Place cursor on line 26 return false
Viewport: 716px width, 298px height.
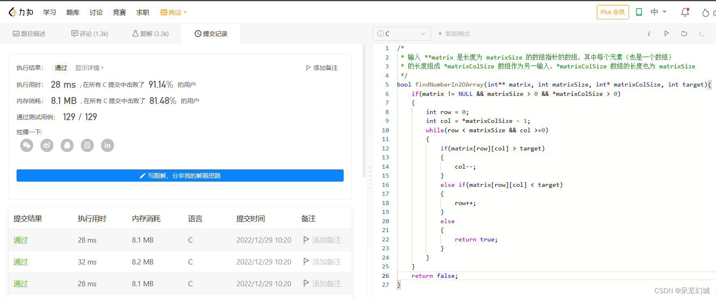click(x=435, y=276)
